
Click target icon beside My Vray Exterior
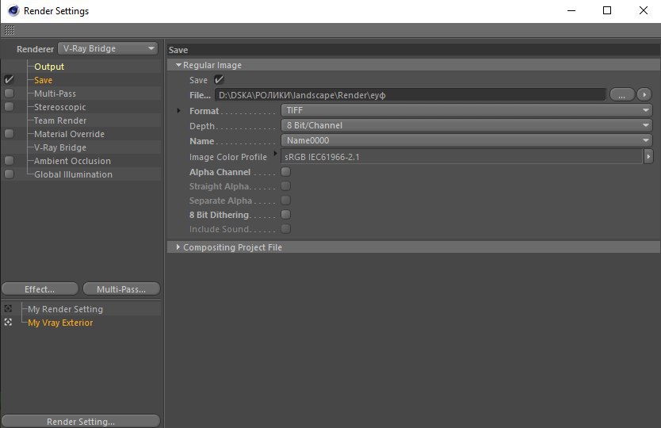pos(8,322)
